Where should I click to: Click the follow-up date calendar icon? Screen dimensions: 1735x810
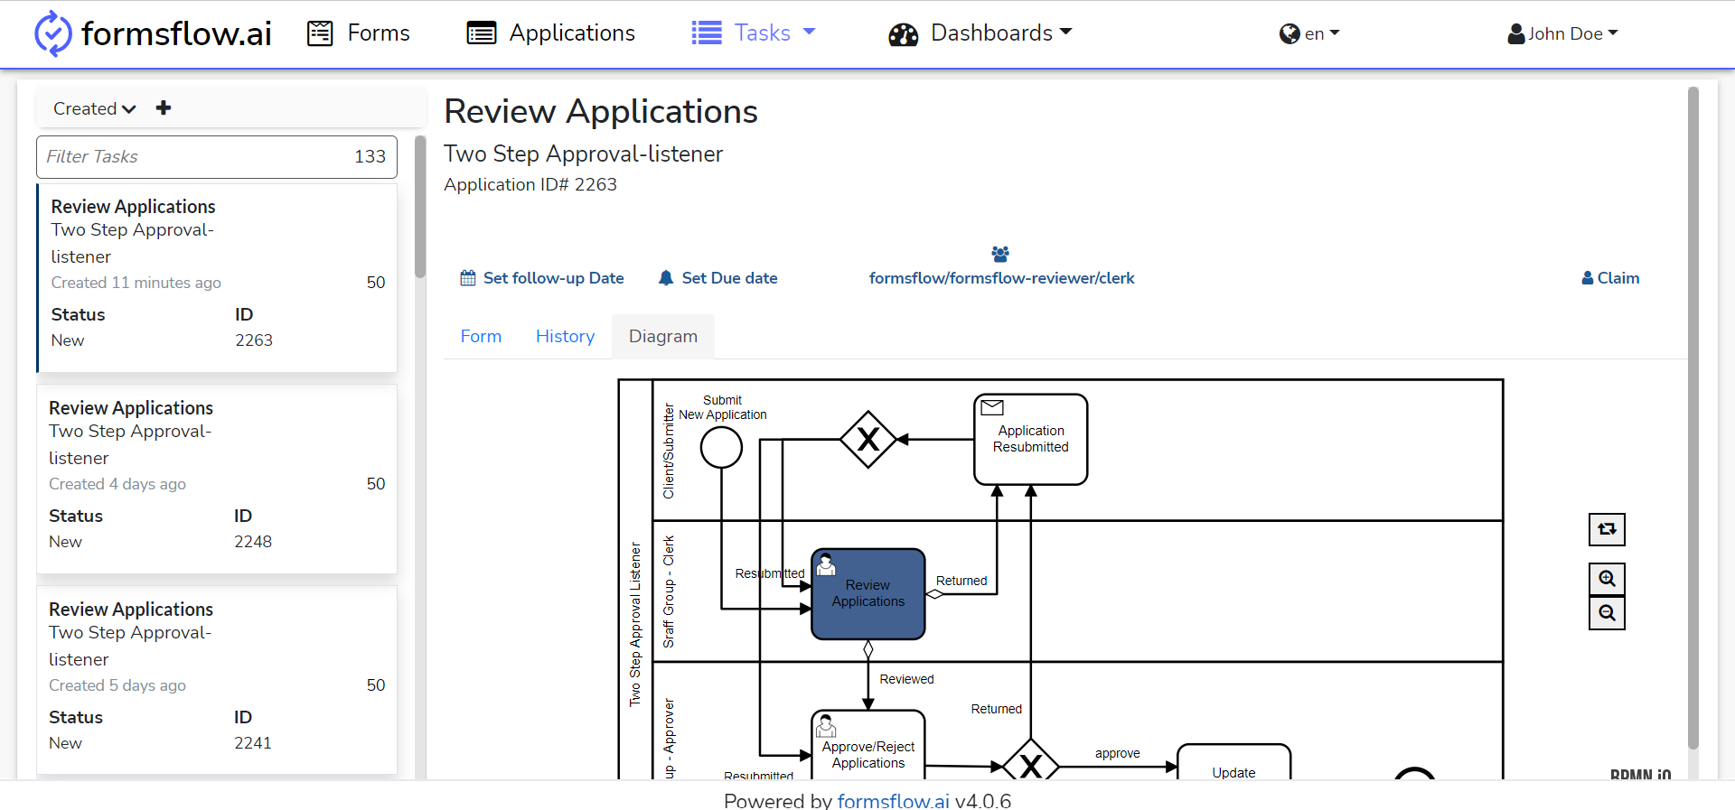(468, 278)
